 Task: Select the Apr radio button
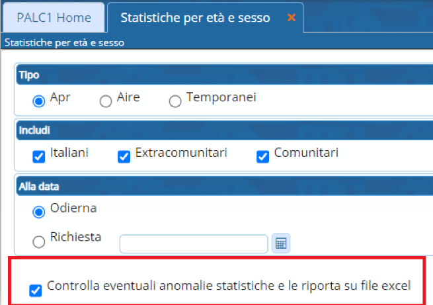39,101
